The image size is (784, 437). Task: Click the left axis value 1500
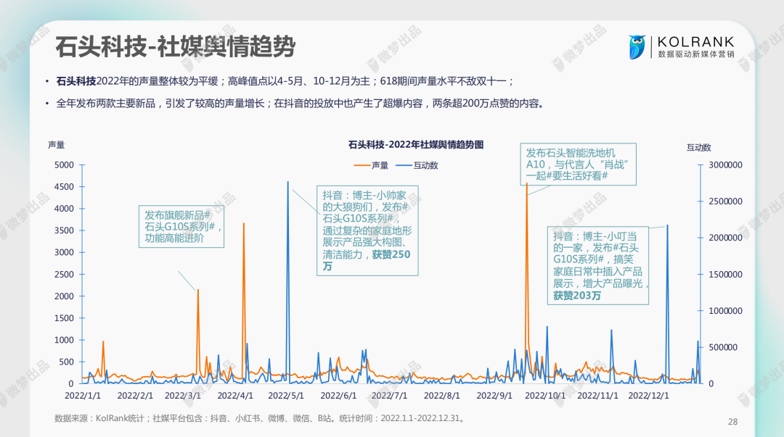pos(64,318)
